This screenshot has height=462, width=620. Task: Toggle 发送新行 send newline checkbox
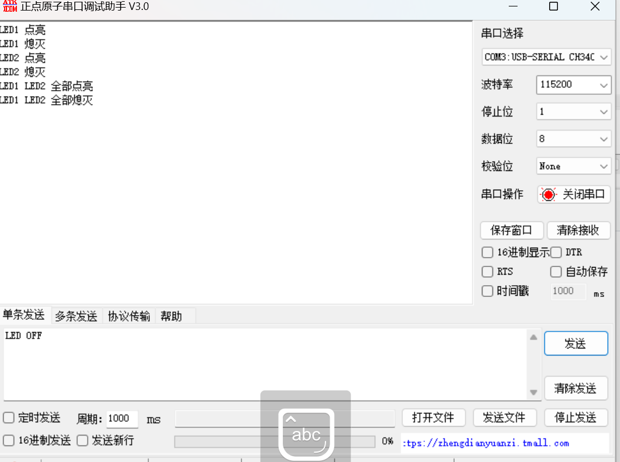pos(82,440)
